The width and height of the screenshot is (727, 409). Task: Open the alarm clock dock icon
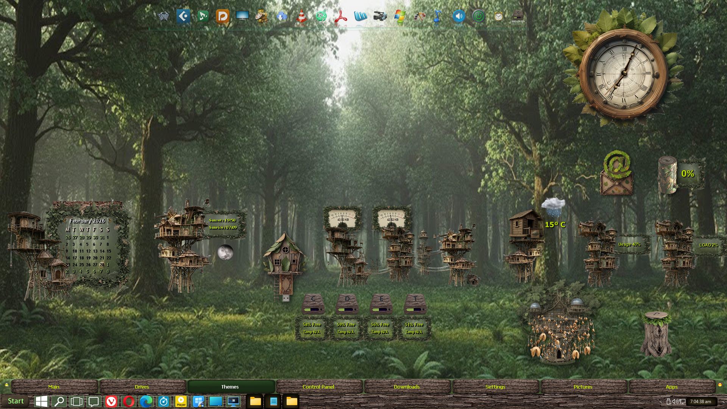[498, 16]
